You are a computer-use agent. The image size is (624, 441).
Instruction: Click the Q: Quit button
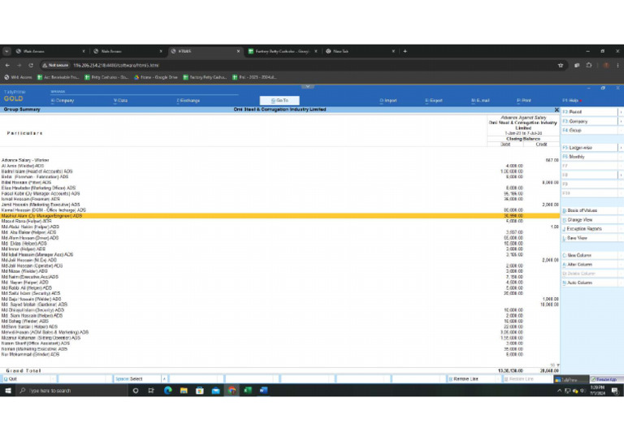click(x=28, y=379)
